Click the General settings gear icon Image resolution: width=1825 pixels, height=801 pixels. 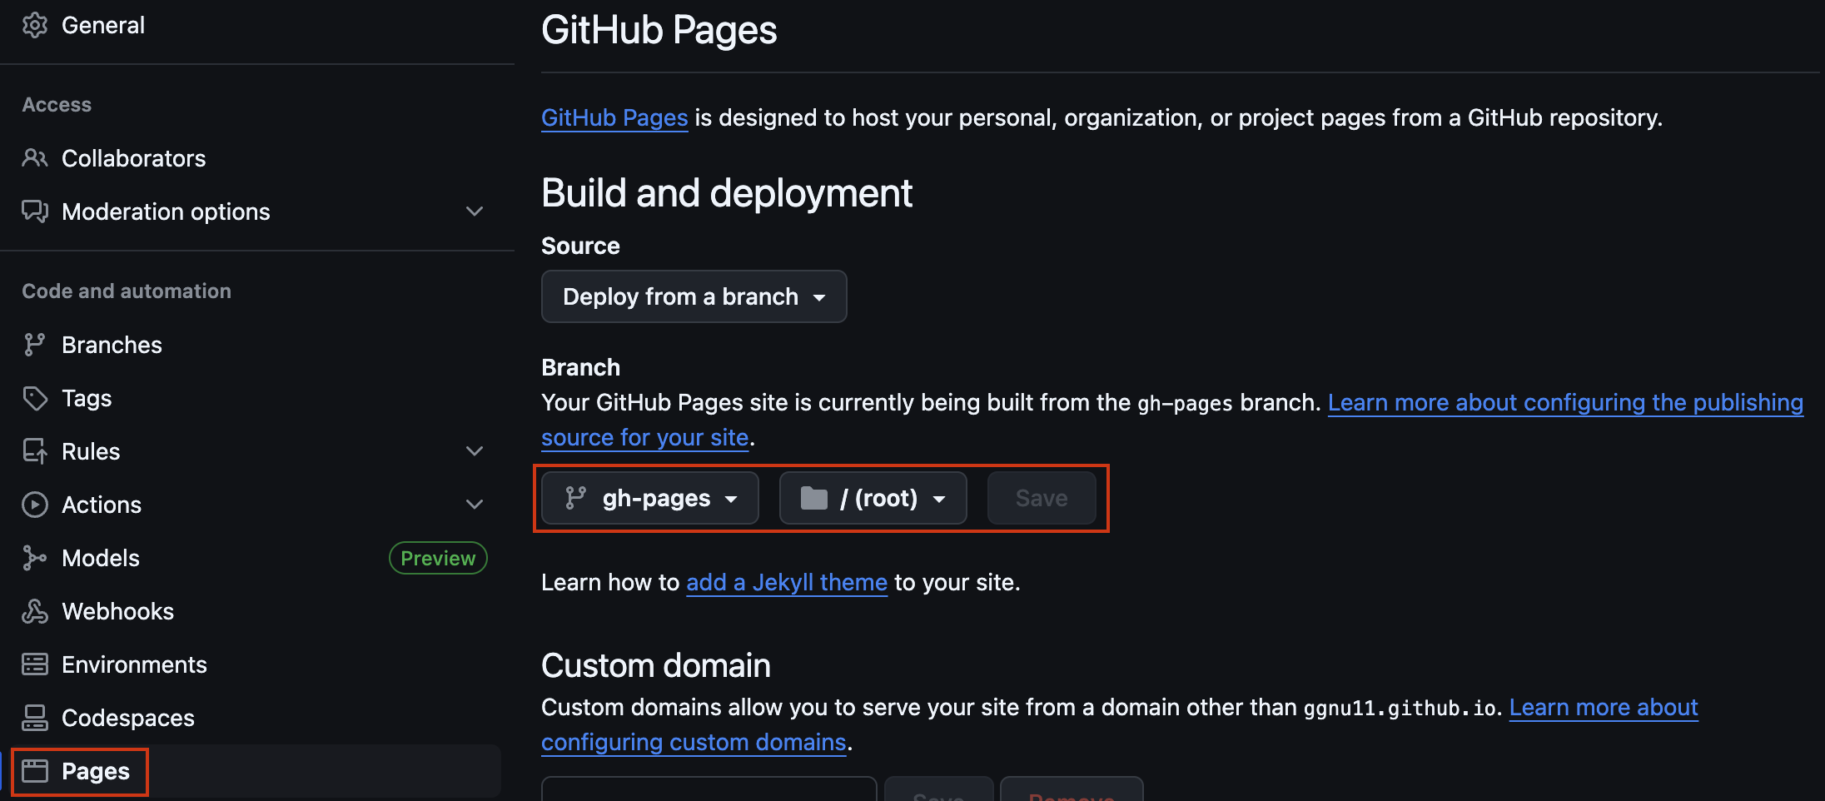pos(35,25)
